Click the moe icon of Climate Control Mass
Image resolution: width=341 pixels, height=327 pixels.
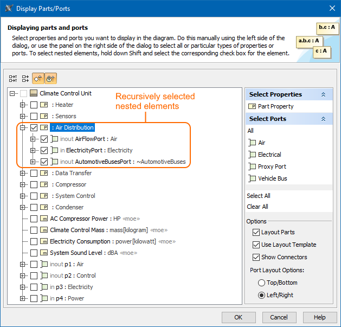coord(44,230)
